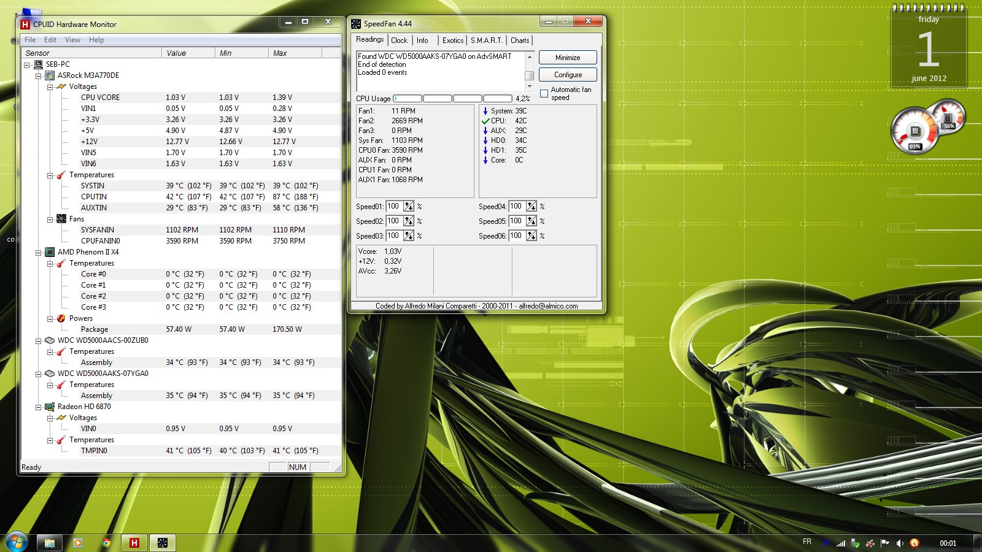This screenshot has height=552, width=982.
Task: Switch to the S.M.A.R.T. tab
Action: 487,40
